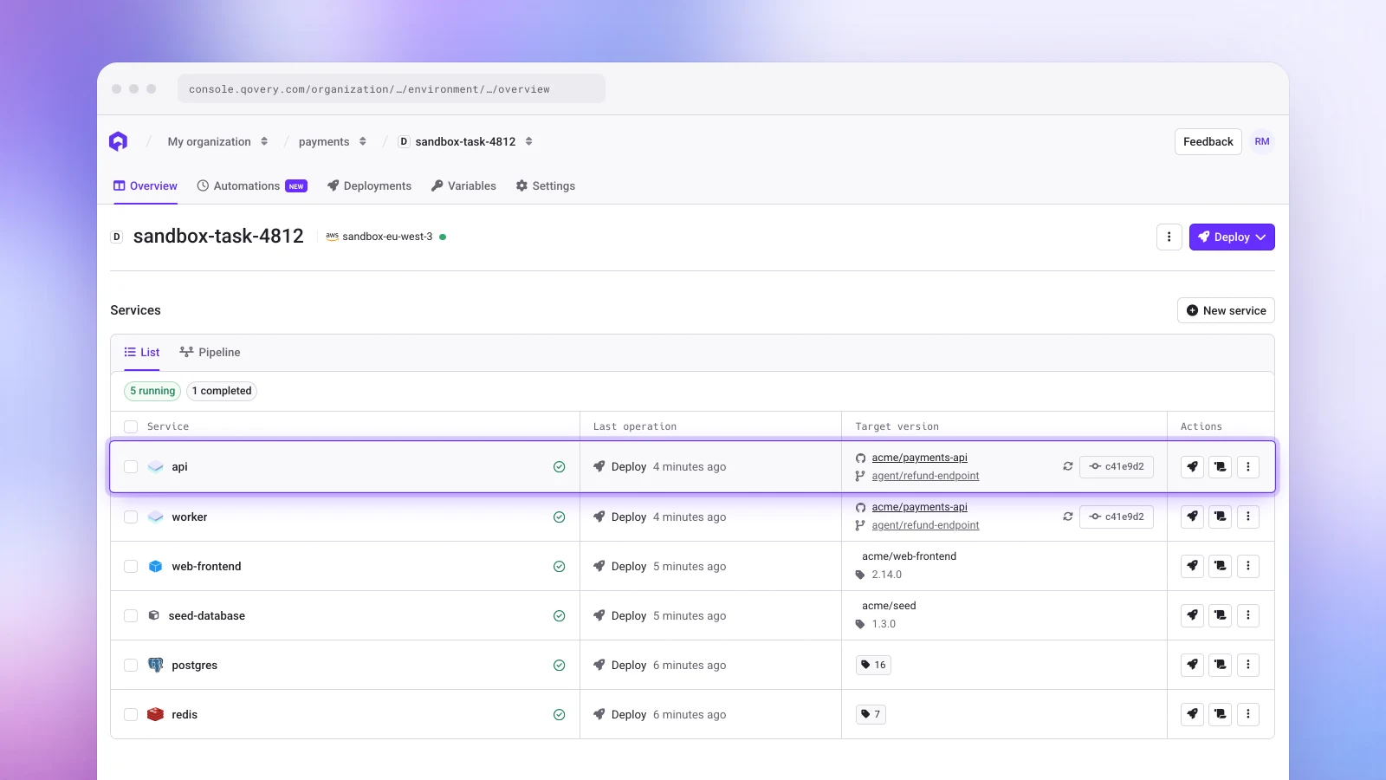
Task: Open the Deployments tab
Action: tap(369, 185)
